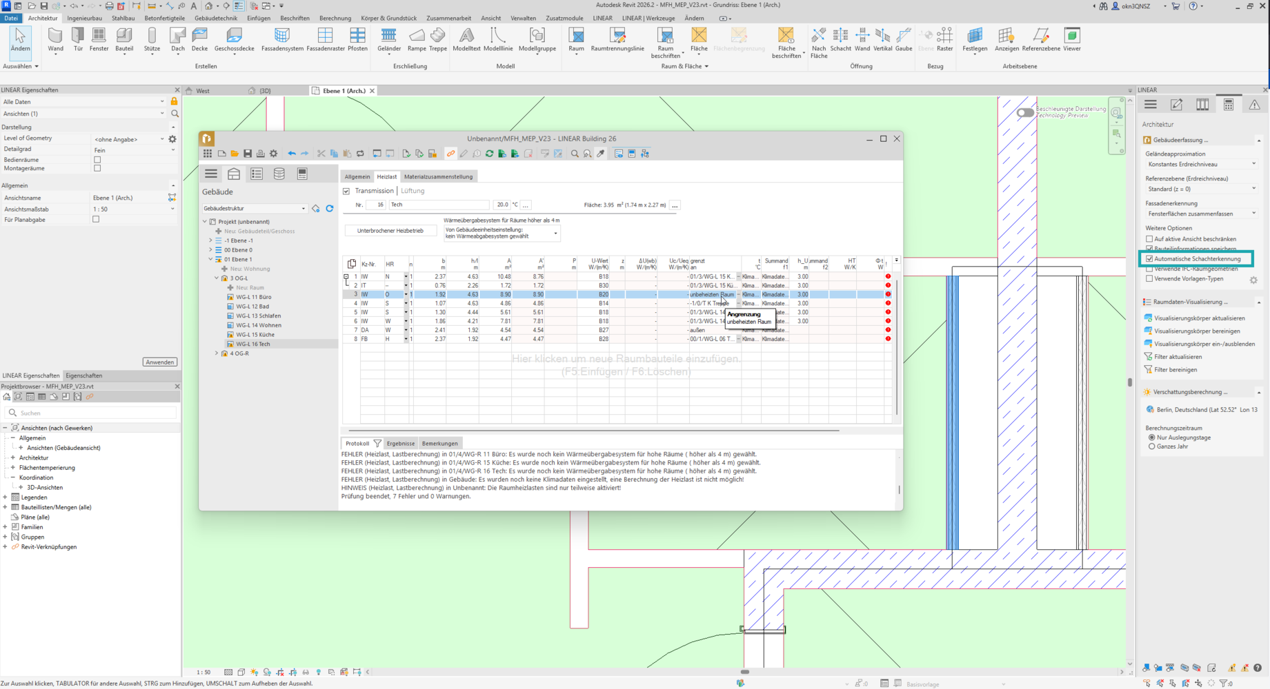Screen dimensions: 1270x689
Task: Click the Modelltext tool
Action: coord(467,39)
